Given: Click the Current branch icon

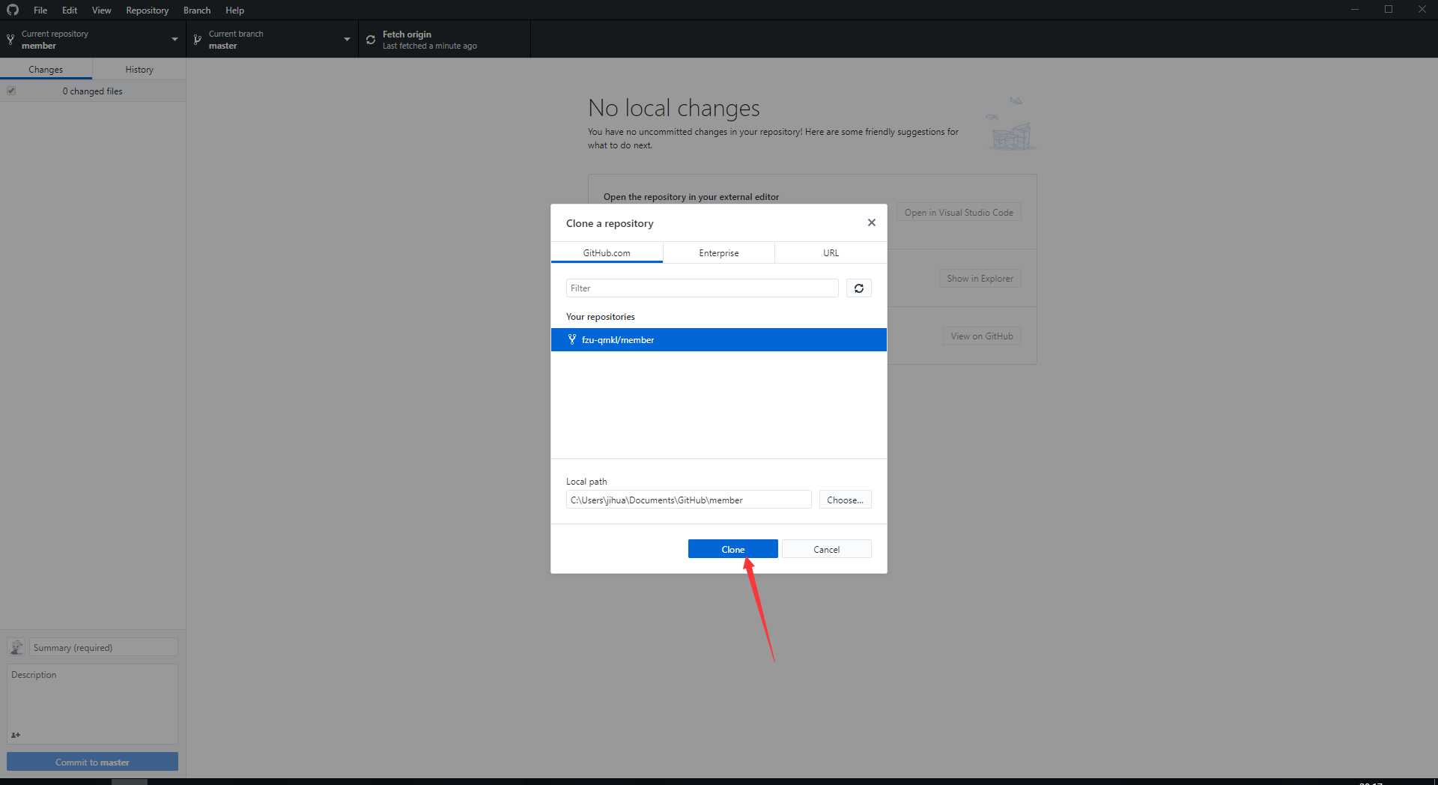Looking at the screenshot, I should click(198, 40).
